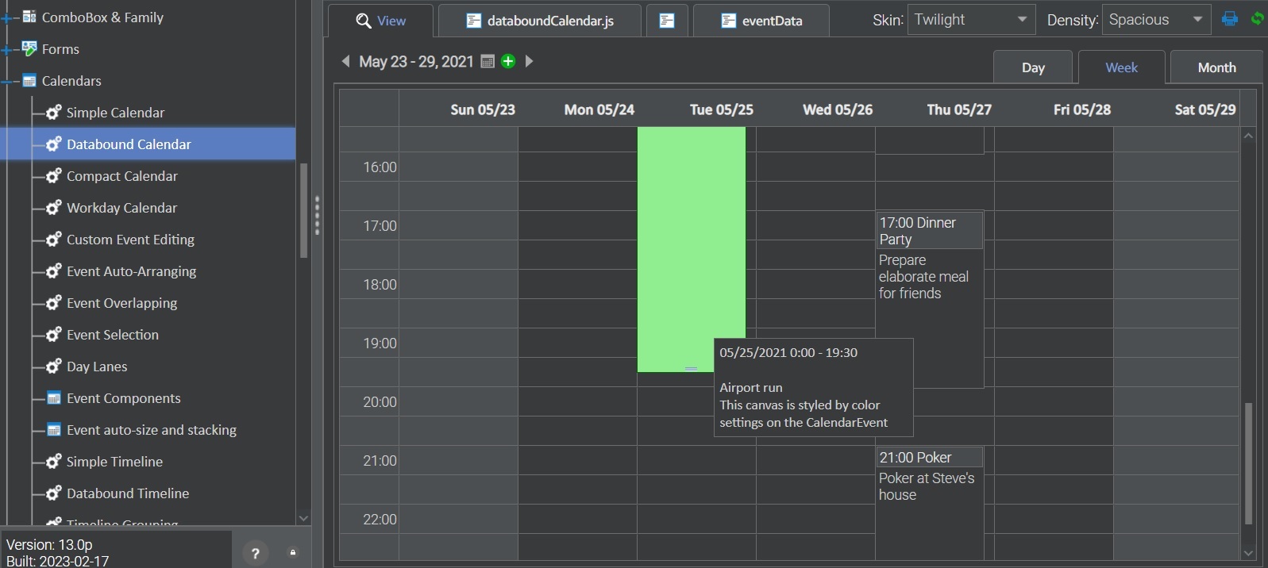Open the Skin dropdown showing Twilight
1268x568 pixels.
(x=970, y=20)
